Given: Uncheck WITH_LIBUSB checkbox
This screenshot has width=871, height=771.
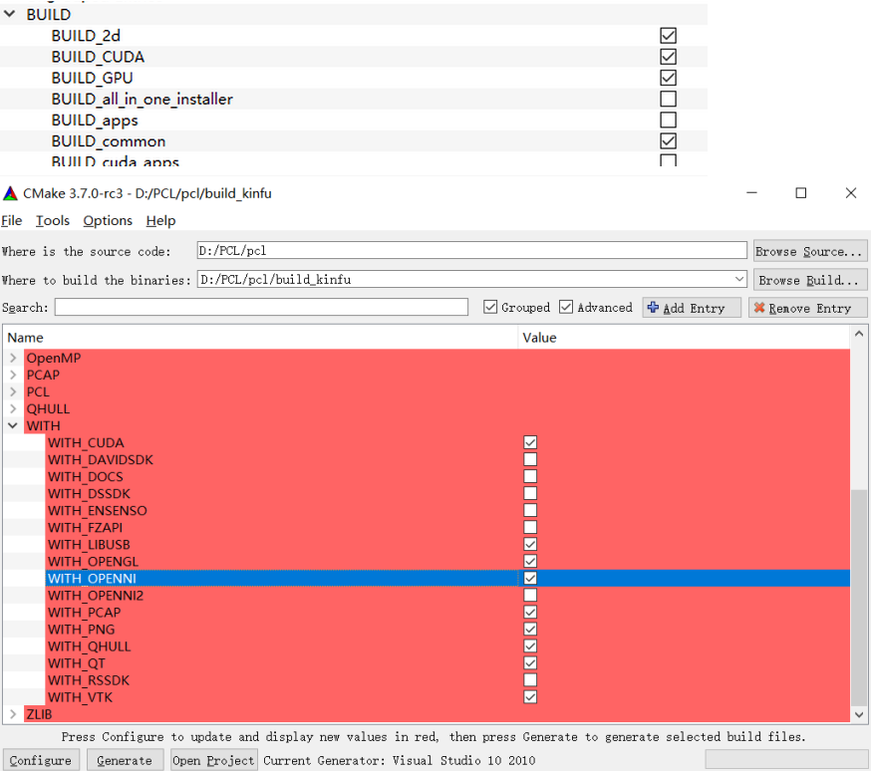Looking at the screenshot, I should tap(530, 544).
